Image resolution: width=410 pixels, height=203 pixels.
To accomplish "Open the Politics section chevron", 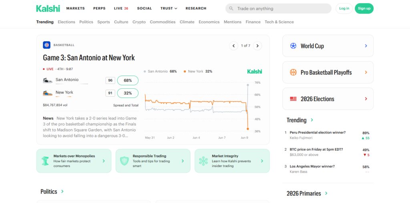I will pyautogui.click(x=62, y=191).
